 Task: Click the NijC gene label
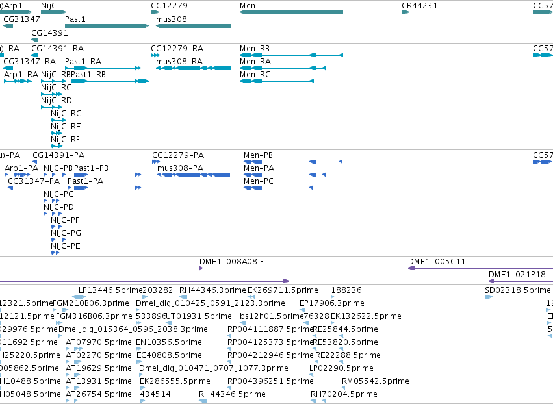48,6
